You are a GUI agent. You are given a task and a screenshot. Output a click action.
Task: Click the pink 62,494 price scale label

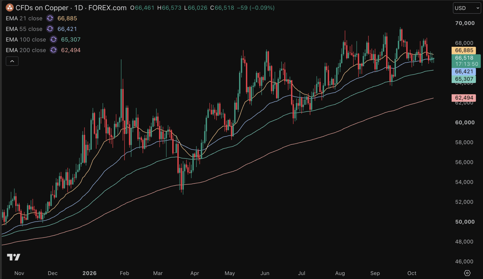tap(464, 98)
